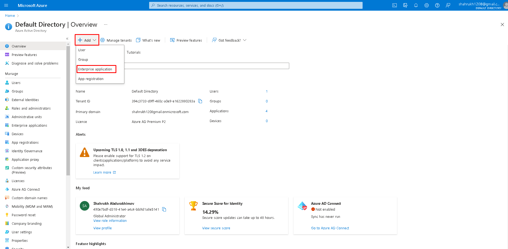Click Azure AD Connect sidebar icon
508x249 pixels.
pos(7,189)
